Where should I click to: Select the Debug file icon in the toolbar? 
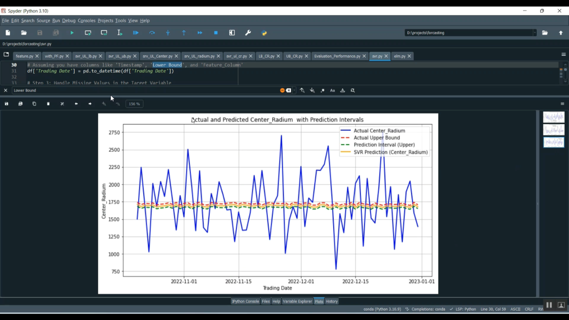point(136,33)
